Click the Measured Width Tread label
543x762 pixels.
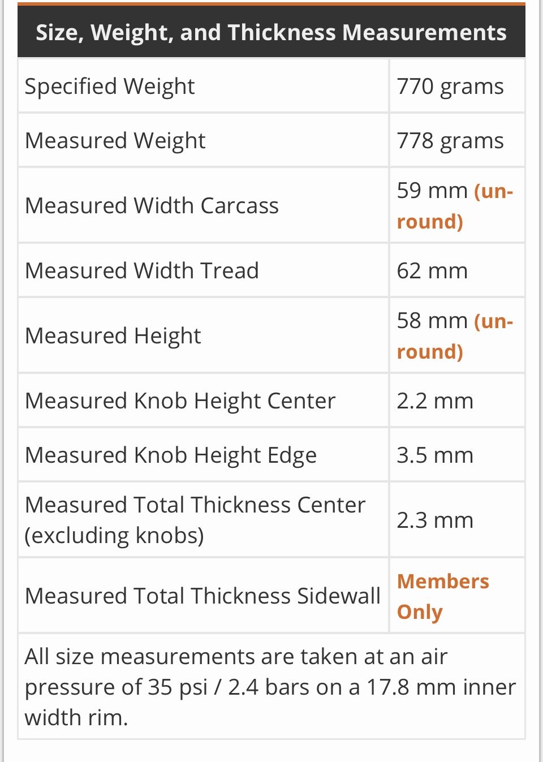click(x=141, y=271)
